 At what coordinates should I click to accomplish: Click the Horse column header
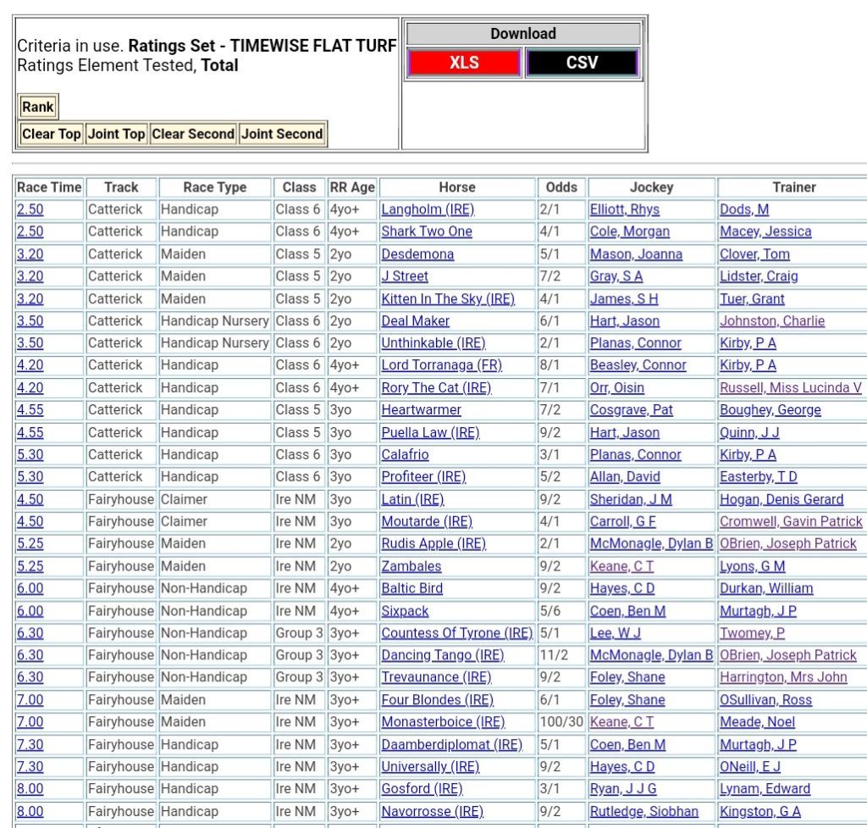pyautogui.click(x=456, y=187)
